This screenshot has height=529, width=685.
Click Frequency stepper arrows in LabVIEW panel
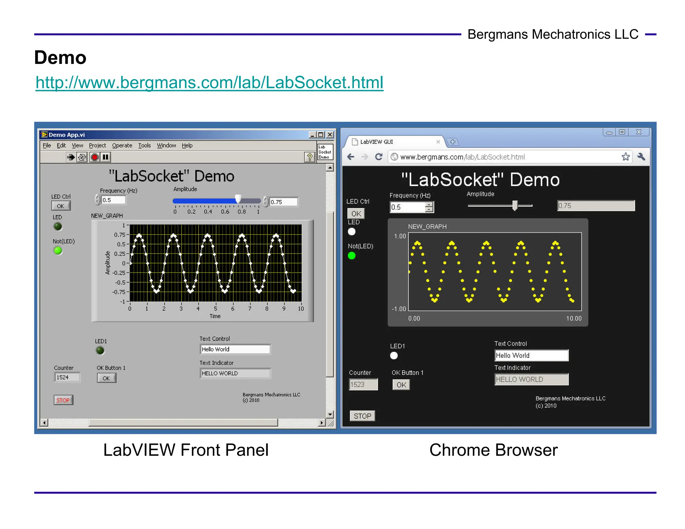pos(98,200)
